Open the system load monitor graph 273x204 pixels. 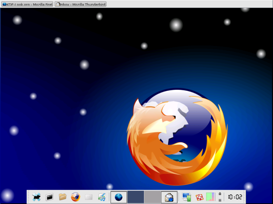click(210, 197)
